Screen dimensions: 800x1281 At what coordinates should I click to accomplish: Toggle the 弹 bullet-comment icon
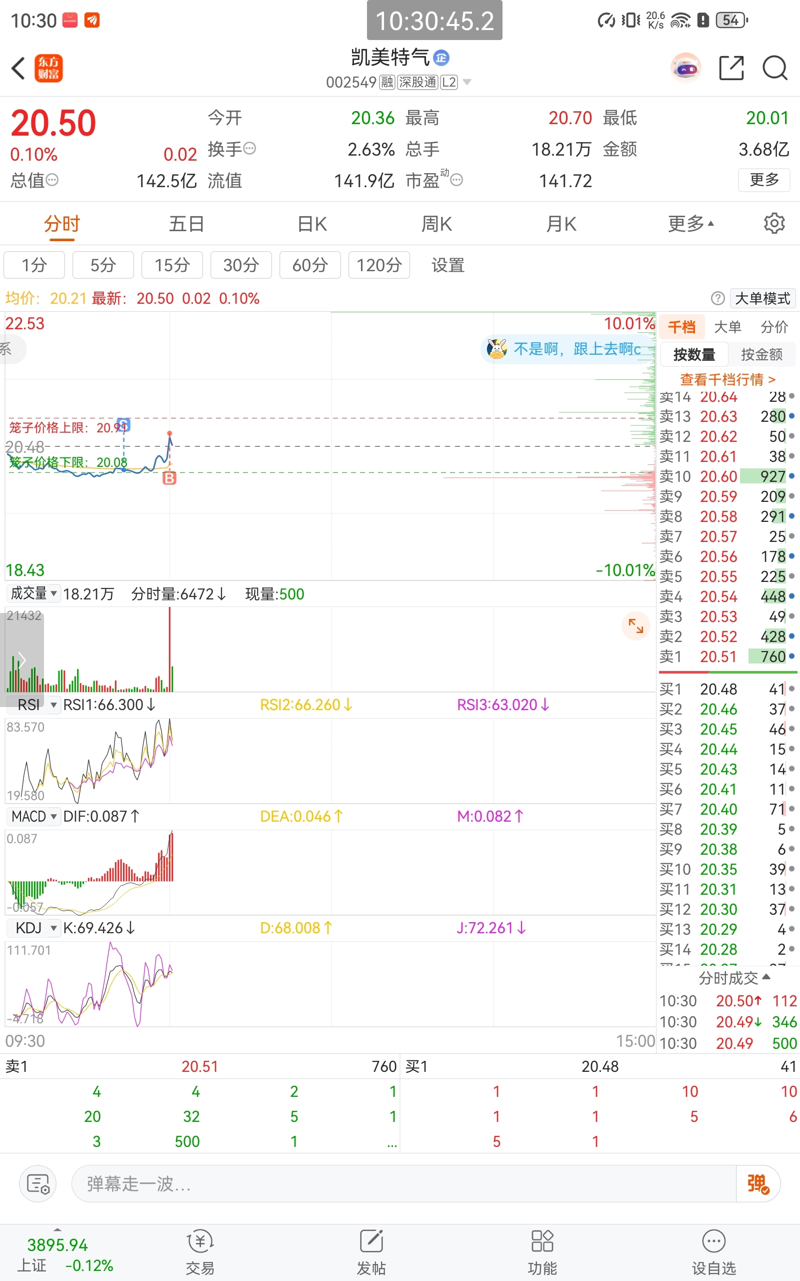(757, 1183)
